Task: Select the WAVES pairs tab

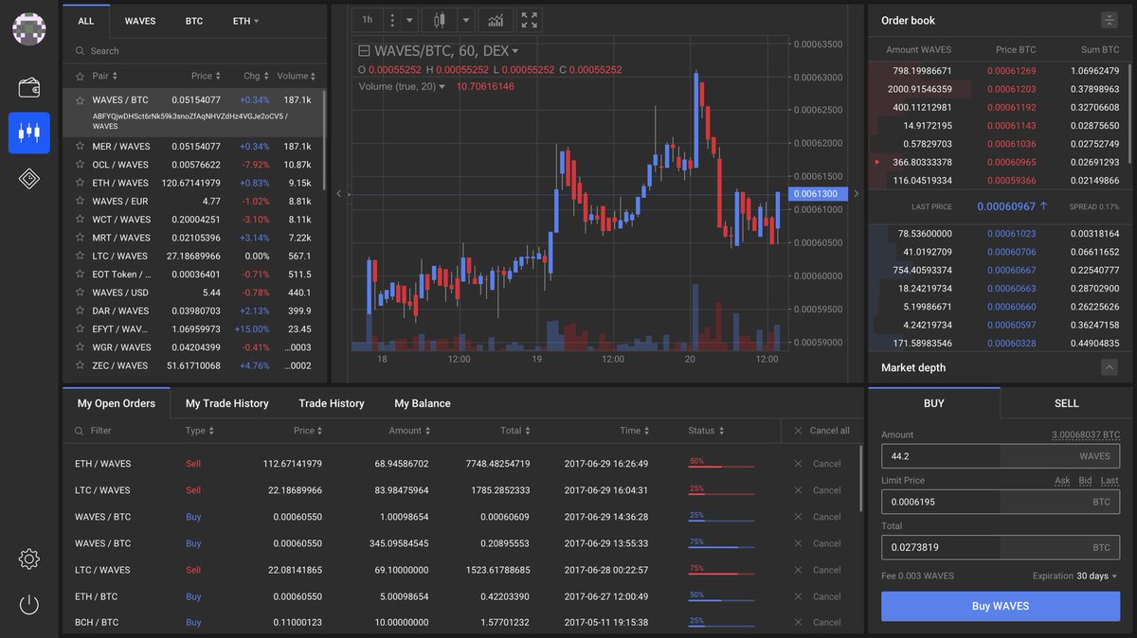Action: pos(140,21)
